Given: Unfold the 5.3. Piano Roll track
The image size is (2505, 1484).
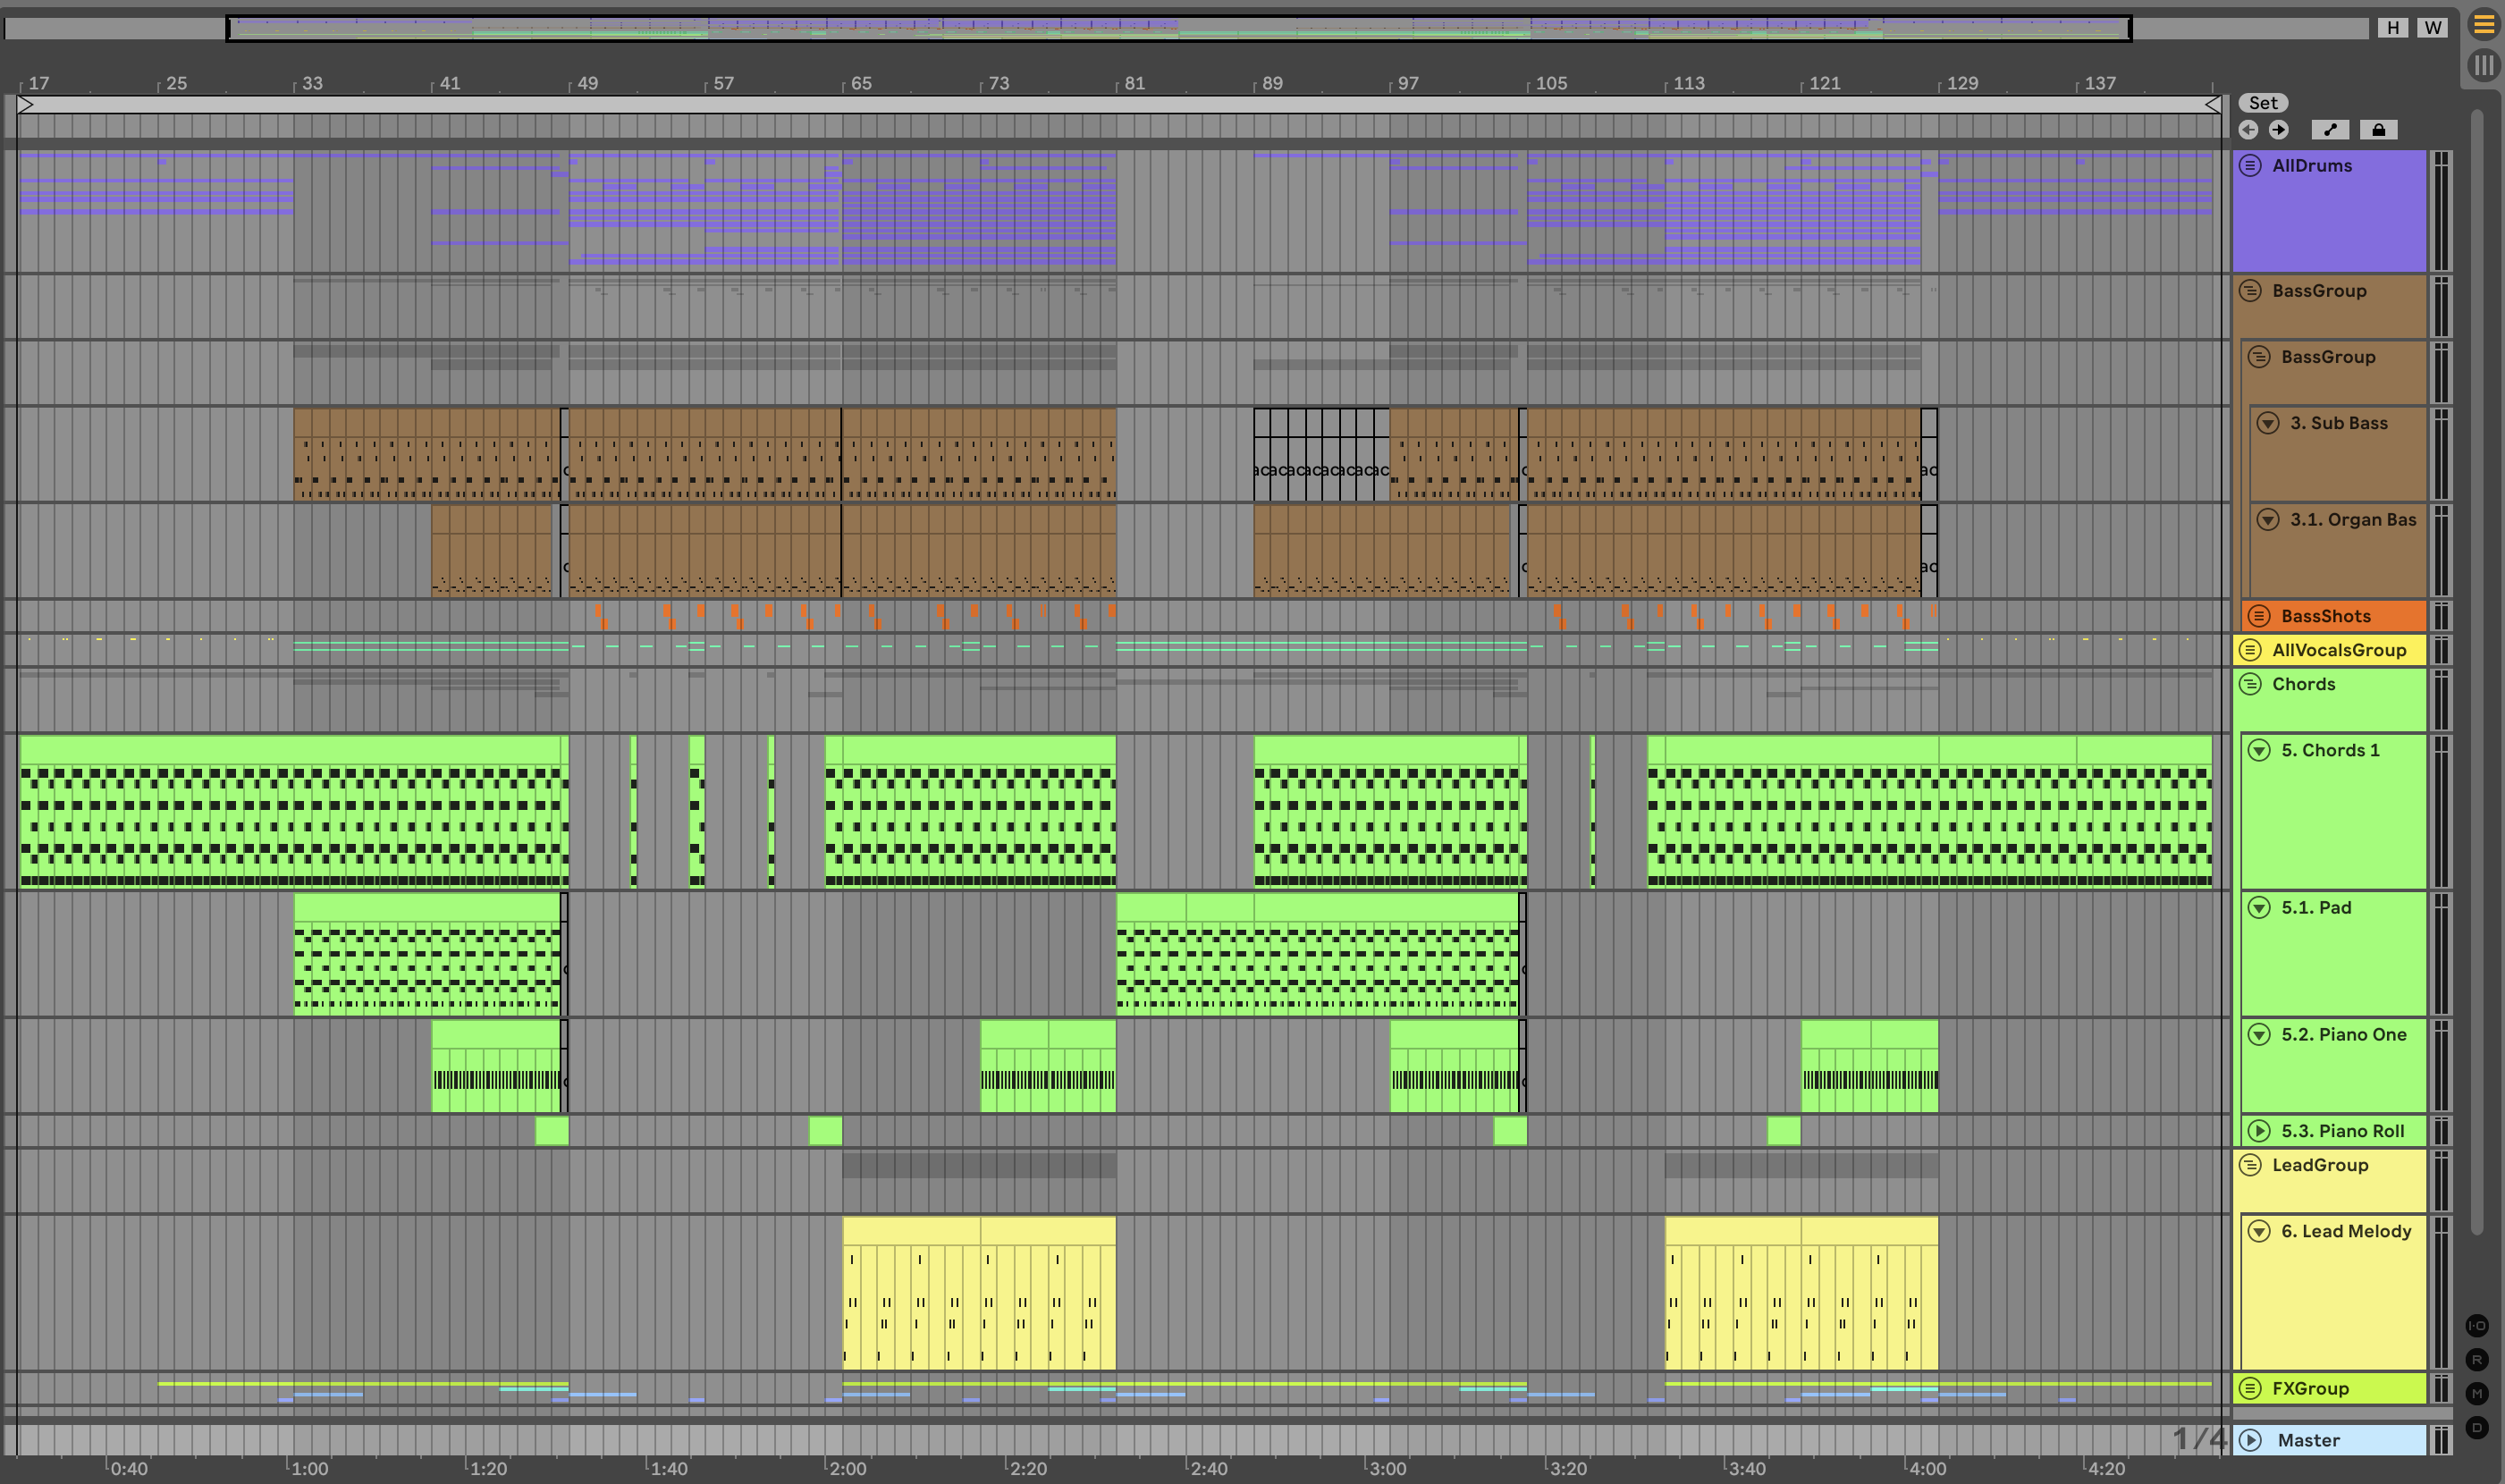Looking at the screenshot, I should 2259,1131.
